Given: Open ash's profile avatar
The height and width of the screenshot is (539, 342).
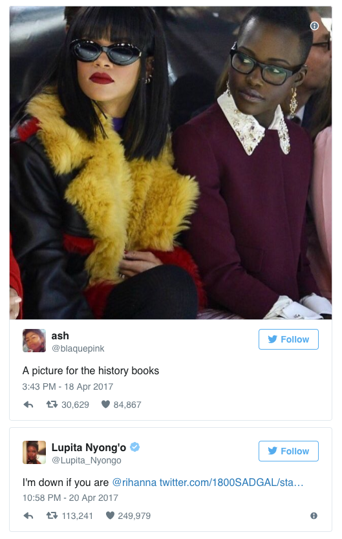Looking at the screenshot, I should pos(34,341).
